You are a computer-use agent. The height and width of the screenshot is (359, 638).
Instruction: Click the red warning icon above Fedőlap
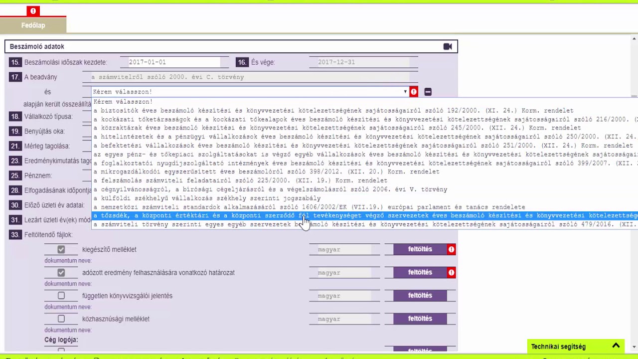coord(33,11)
